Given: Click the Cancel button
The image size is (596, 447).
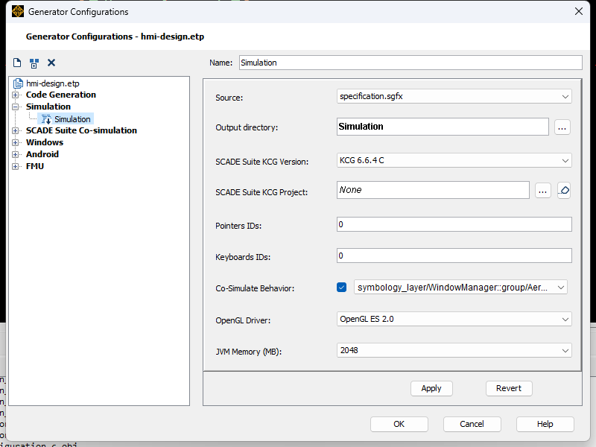Looking at the screenshot, I should coord(472,424).
